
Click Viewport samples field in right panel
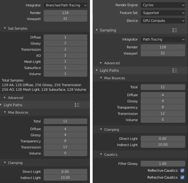[163, 53]
